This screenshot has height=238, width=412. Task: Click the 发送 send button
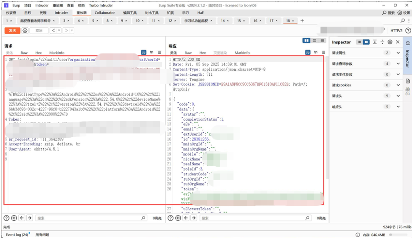pyautogui.click(x=12, y=31)
